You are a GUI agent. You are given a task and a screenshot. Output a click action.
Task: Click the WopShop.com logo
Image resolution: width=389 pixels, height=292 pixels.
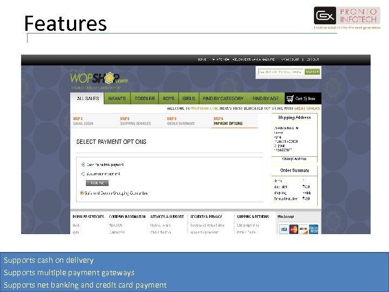click(x=99, y=78)
